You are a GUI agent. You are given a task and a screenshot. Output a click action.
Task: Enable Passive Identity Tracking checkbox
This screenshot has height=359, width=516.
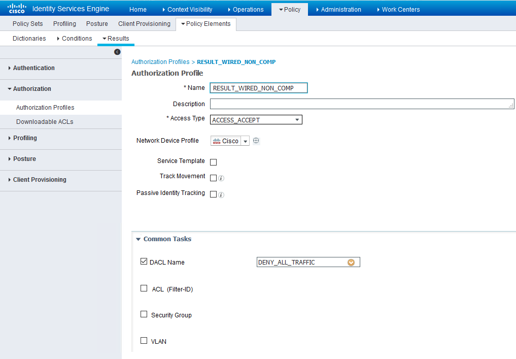[213, 194]
